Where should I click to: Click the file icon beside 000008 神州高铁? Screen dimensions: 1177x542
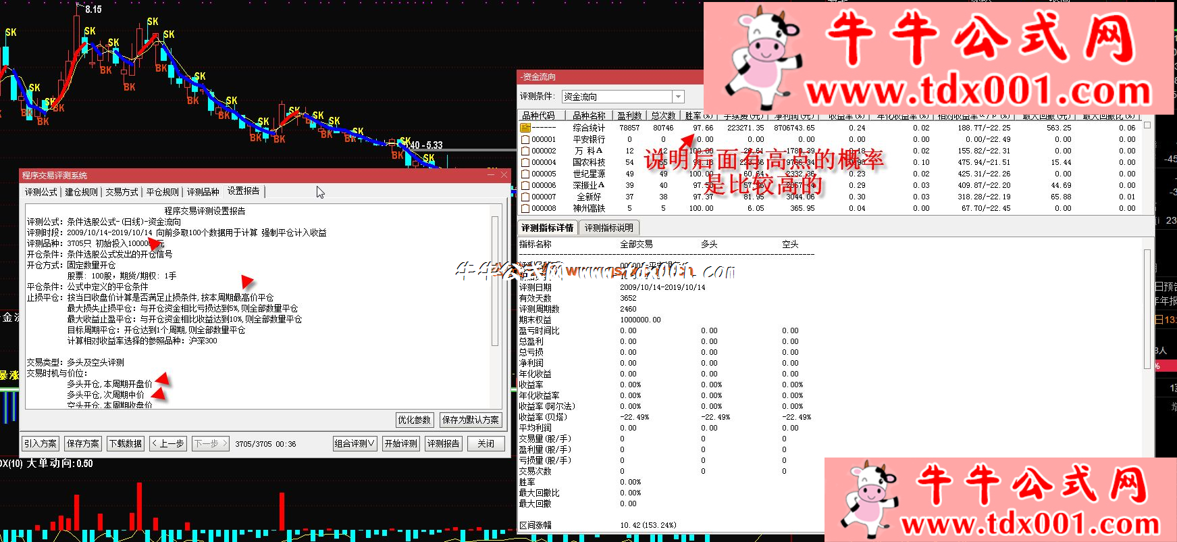click(x=525, y=208)
